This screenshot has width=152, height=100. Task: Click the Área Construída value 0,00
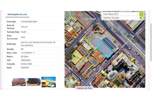(x=23, y=37)
